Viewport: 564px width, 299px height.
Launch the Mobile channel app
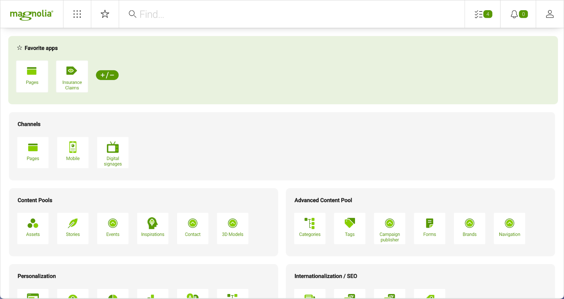pyautogui.click(x=73, y=152)
